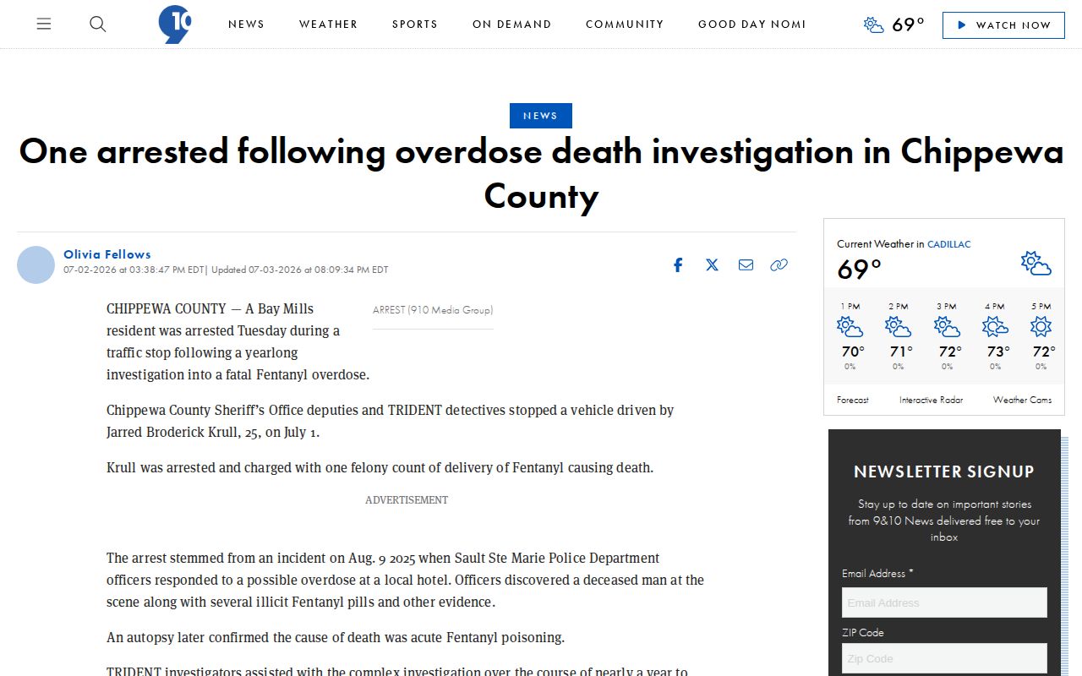Image resolution: width=1082 pixels, height=676 pixels.
Task: Click the author avatar circle
Action: tap(36, 265)
